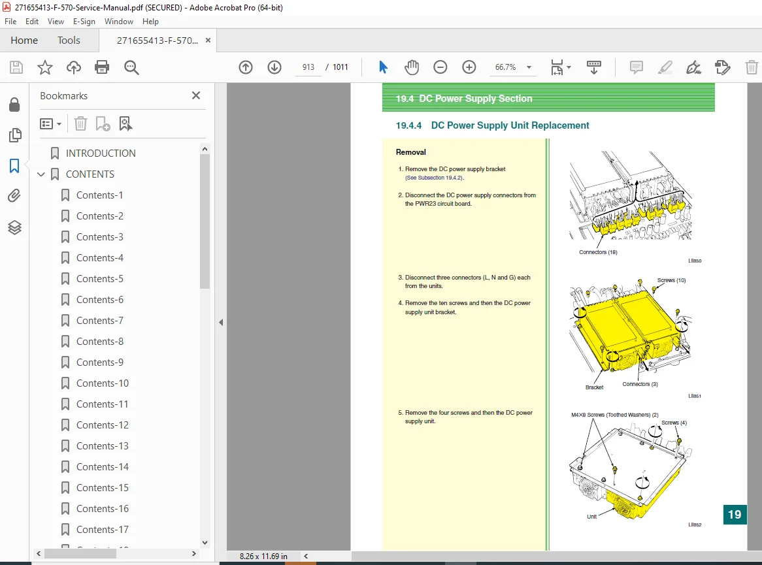This screenshot has width=762, height=565.
Task: Click the chapter 19 page tab marker
Action: [x=735, y=515]
